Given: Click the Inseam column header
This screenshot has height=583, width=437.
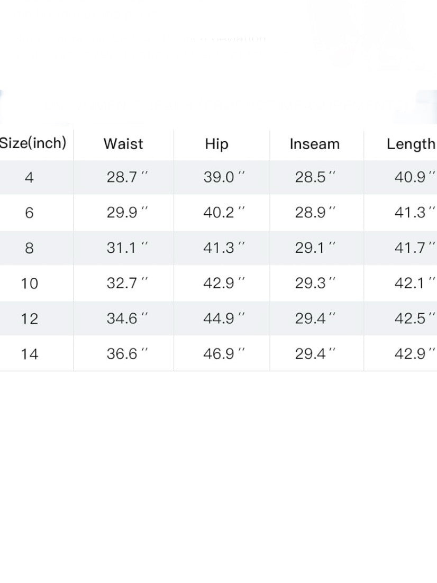Looking at the screenshot, I should tap(314, 144).
